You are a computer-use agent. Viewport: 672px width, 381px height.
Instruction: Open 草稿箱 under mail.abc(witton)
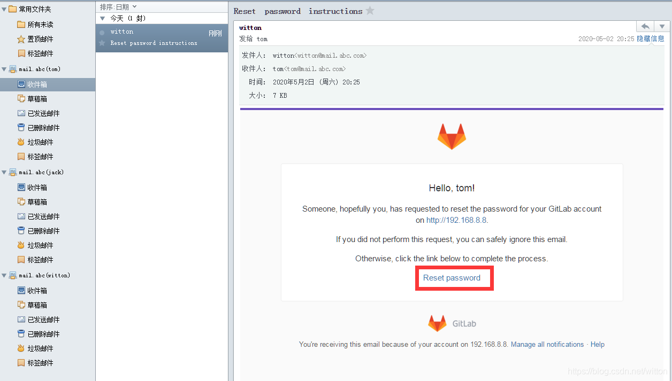point(32,305)
